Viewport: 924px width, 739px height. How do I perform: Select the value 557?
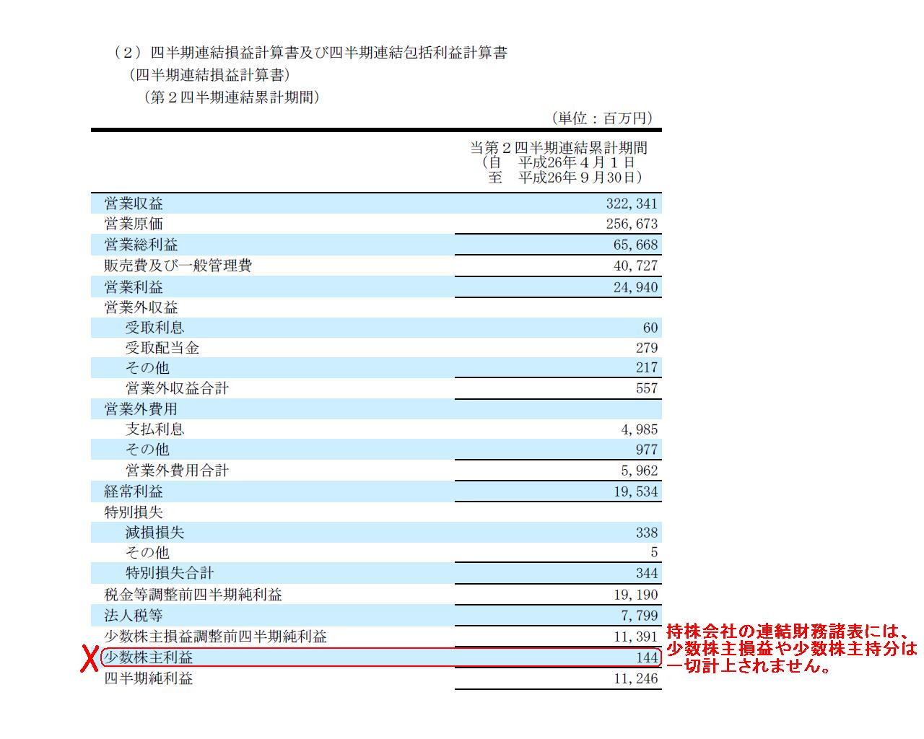coord(647,388)
